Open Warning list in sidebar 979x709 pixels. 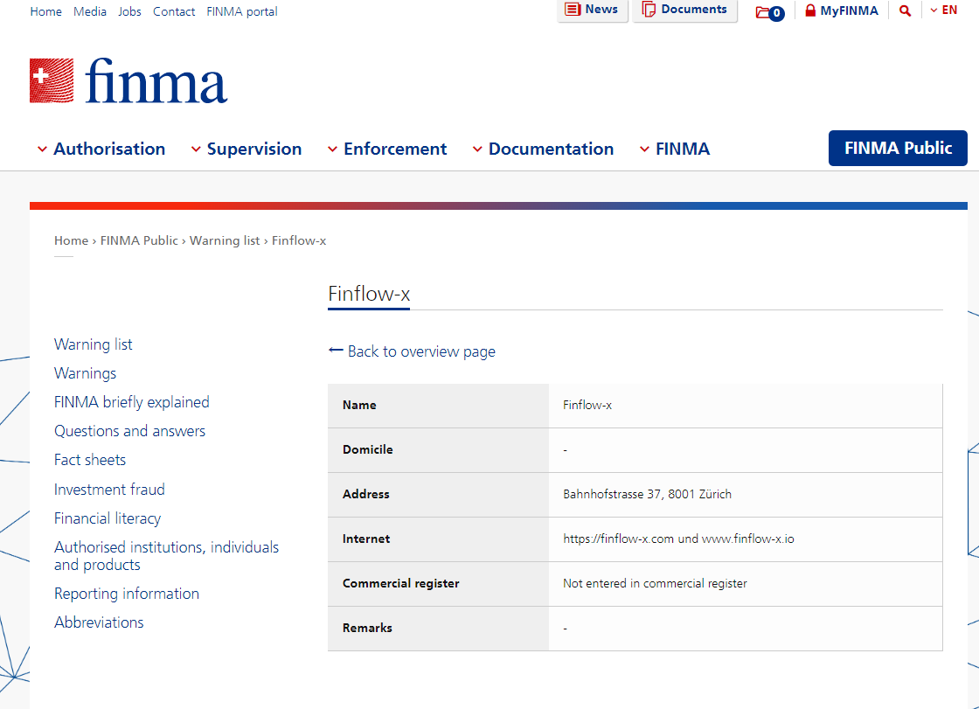pyautogui.click(x=93, y=344)
